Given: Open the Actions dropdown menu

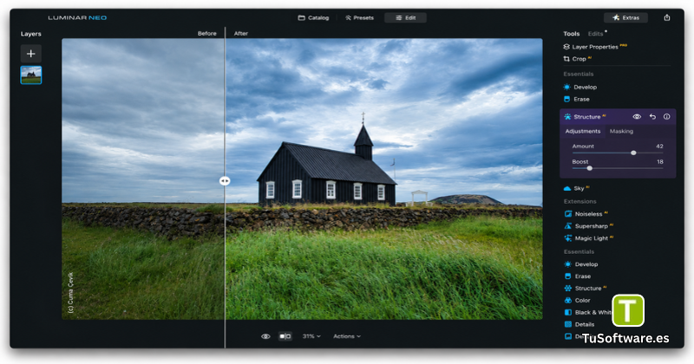Looking at the screenshot, I should coord(347,336).
